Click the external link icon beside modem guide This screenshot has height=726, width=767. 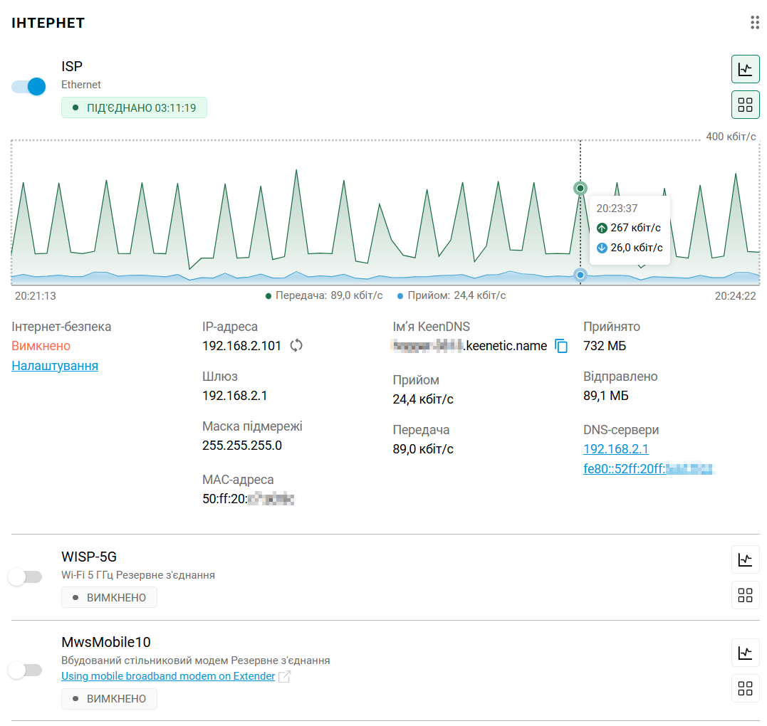point(284,676)
